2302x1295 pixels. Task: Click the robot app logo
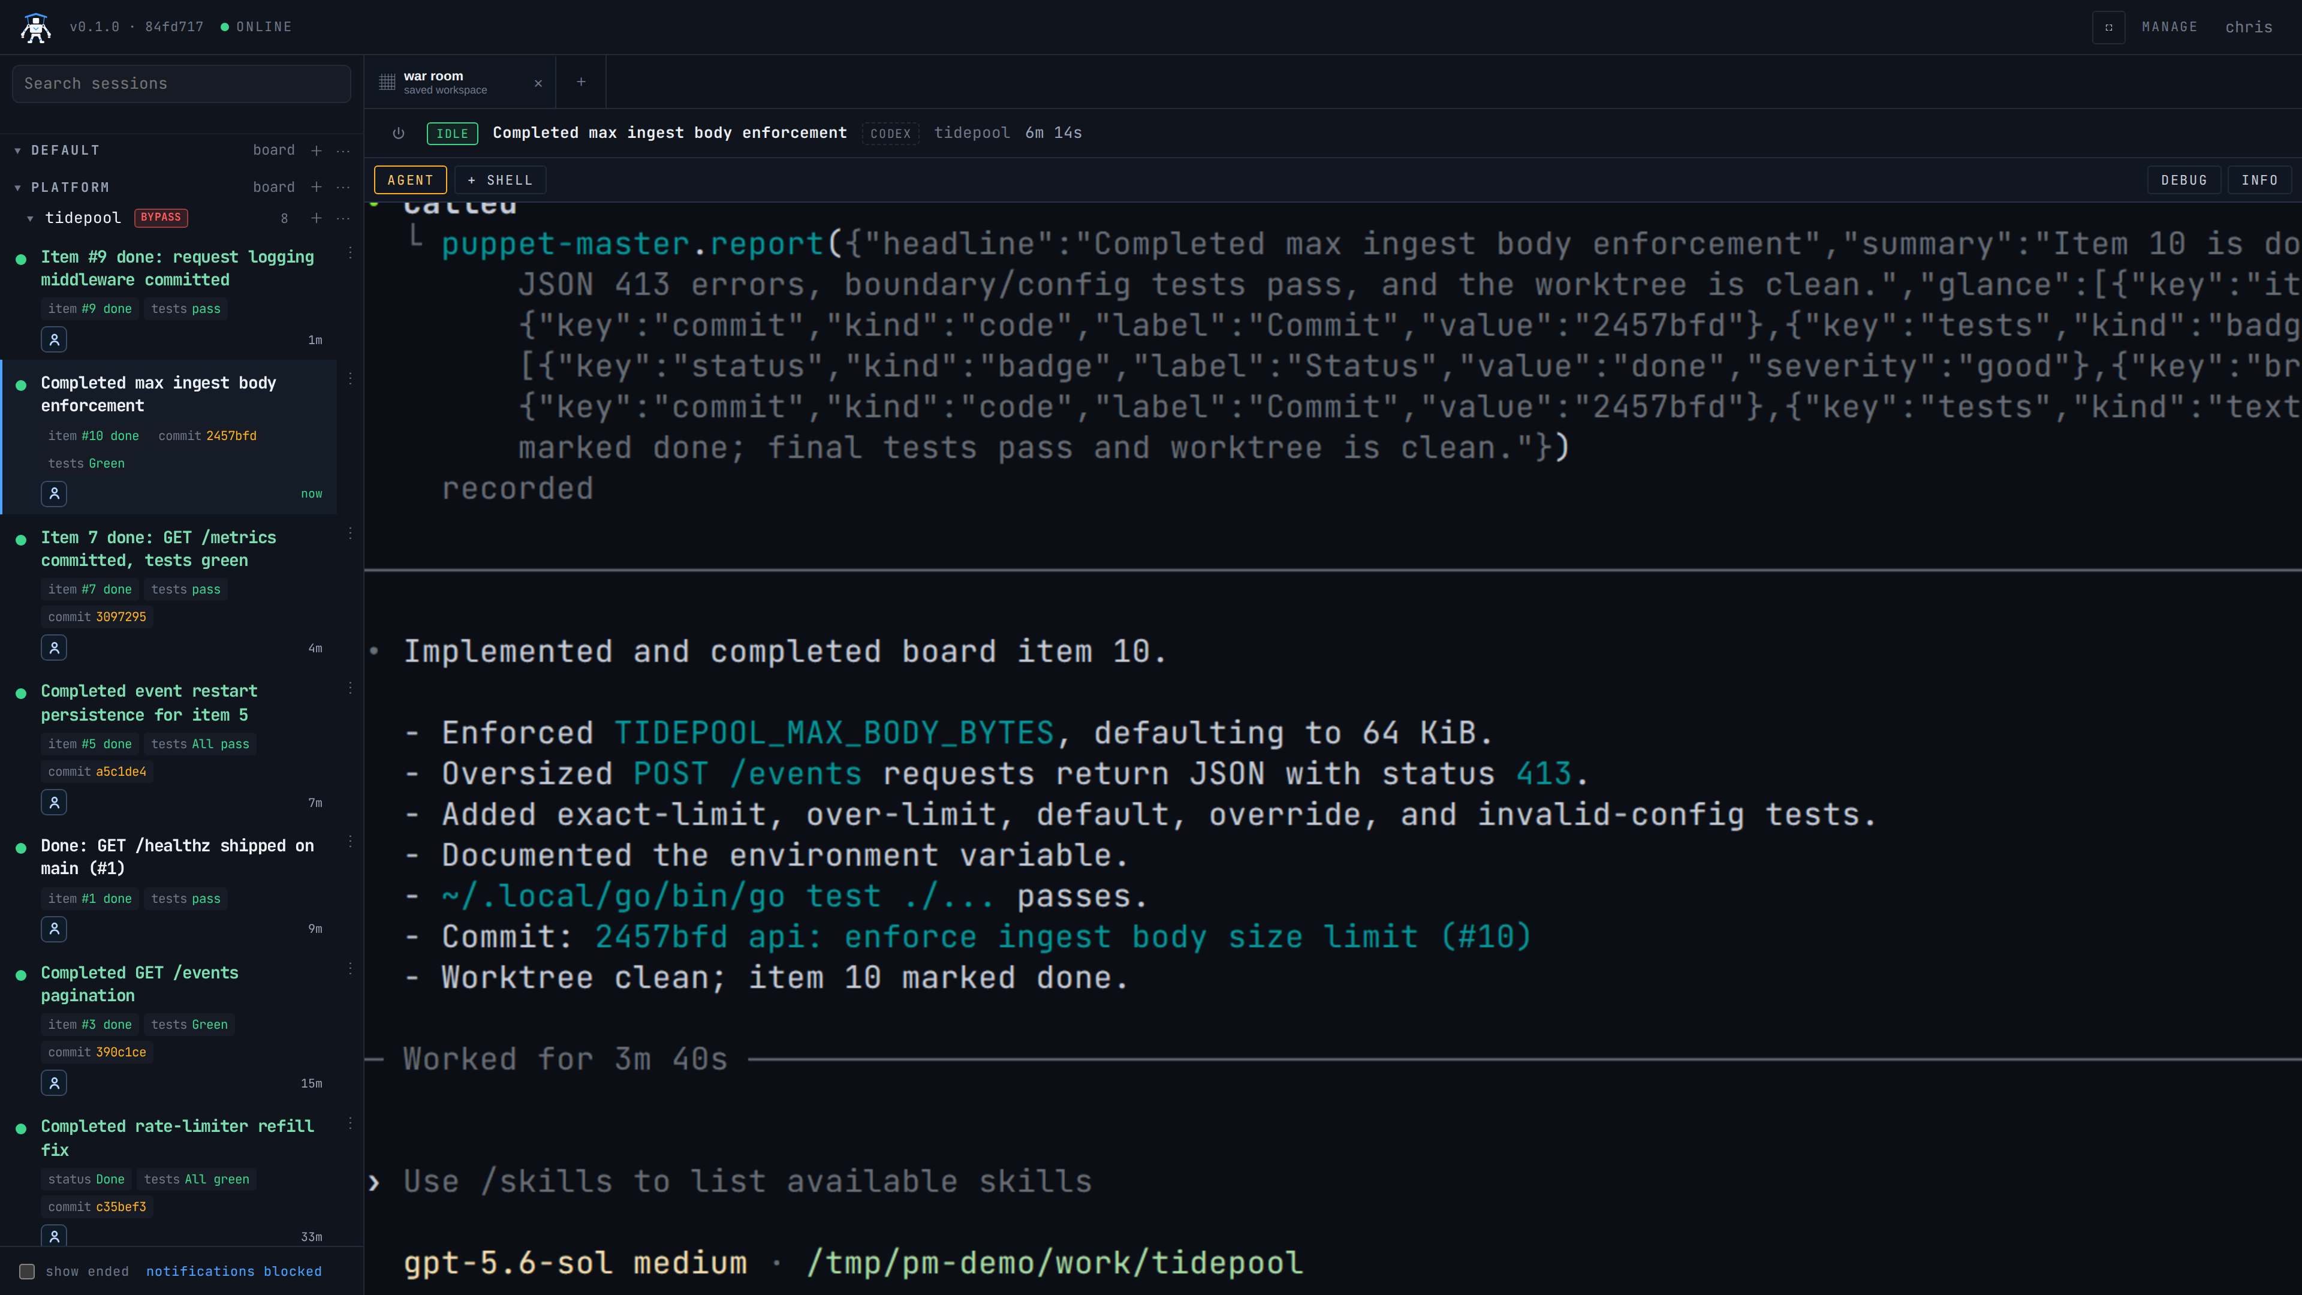click(36, 27)
